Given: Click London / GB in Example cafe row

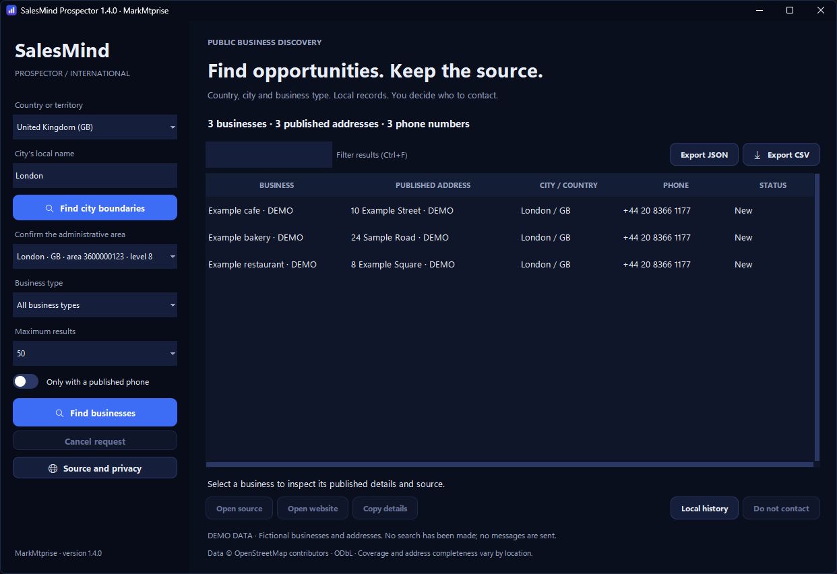Looking at the screenshot, I should (545, 210).
